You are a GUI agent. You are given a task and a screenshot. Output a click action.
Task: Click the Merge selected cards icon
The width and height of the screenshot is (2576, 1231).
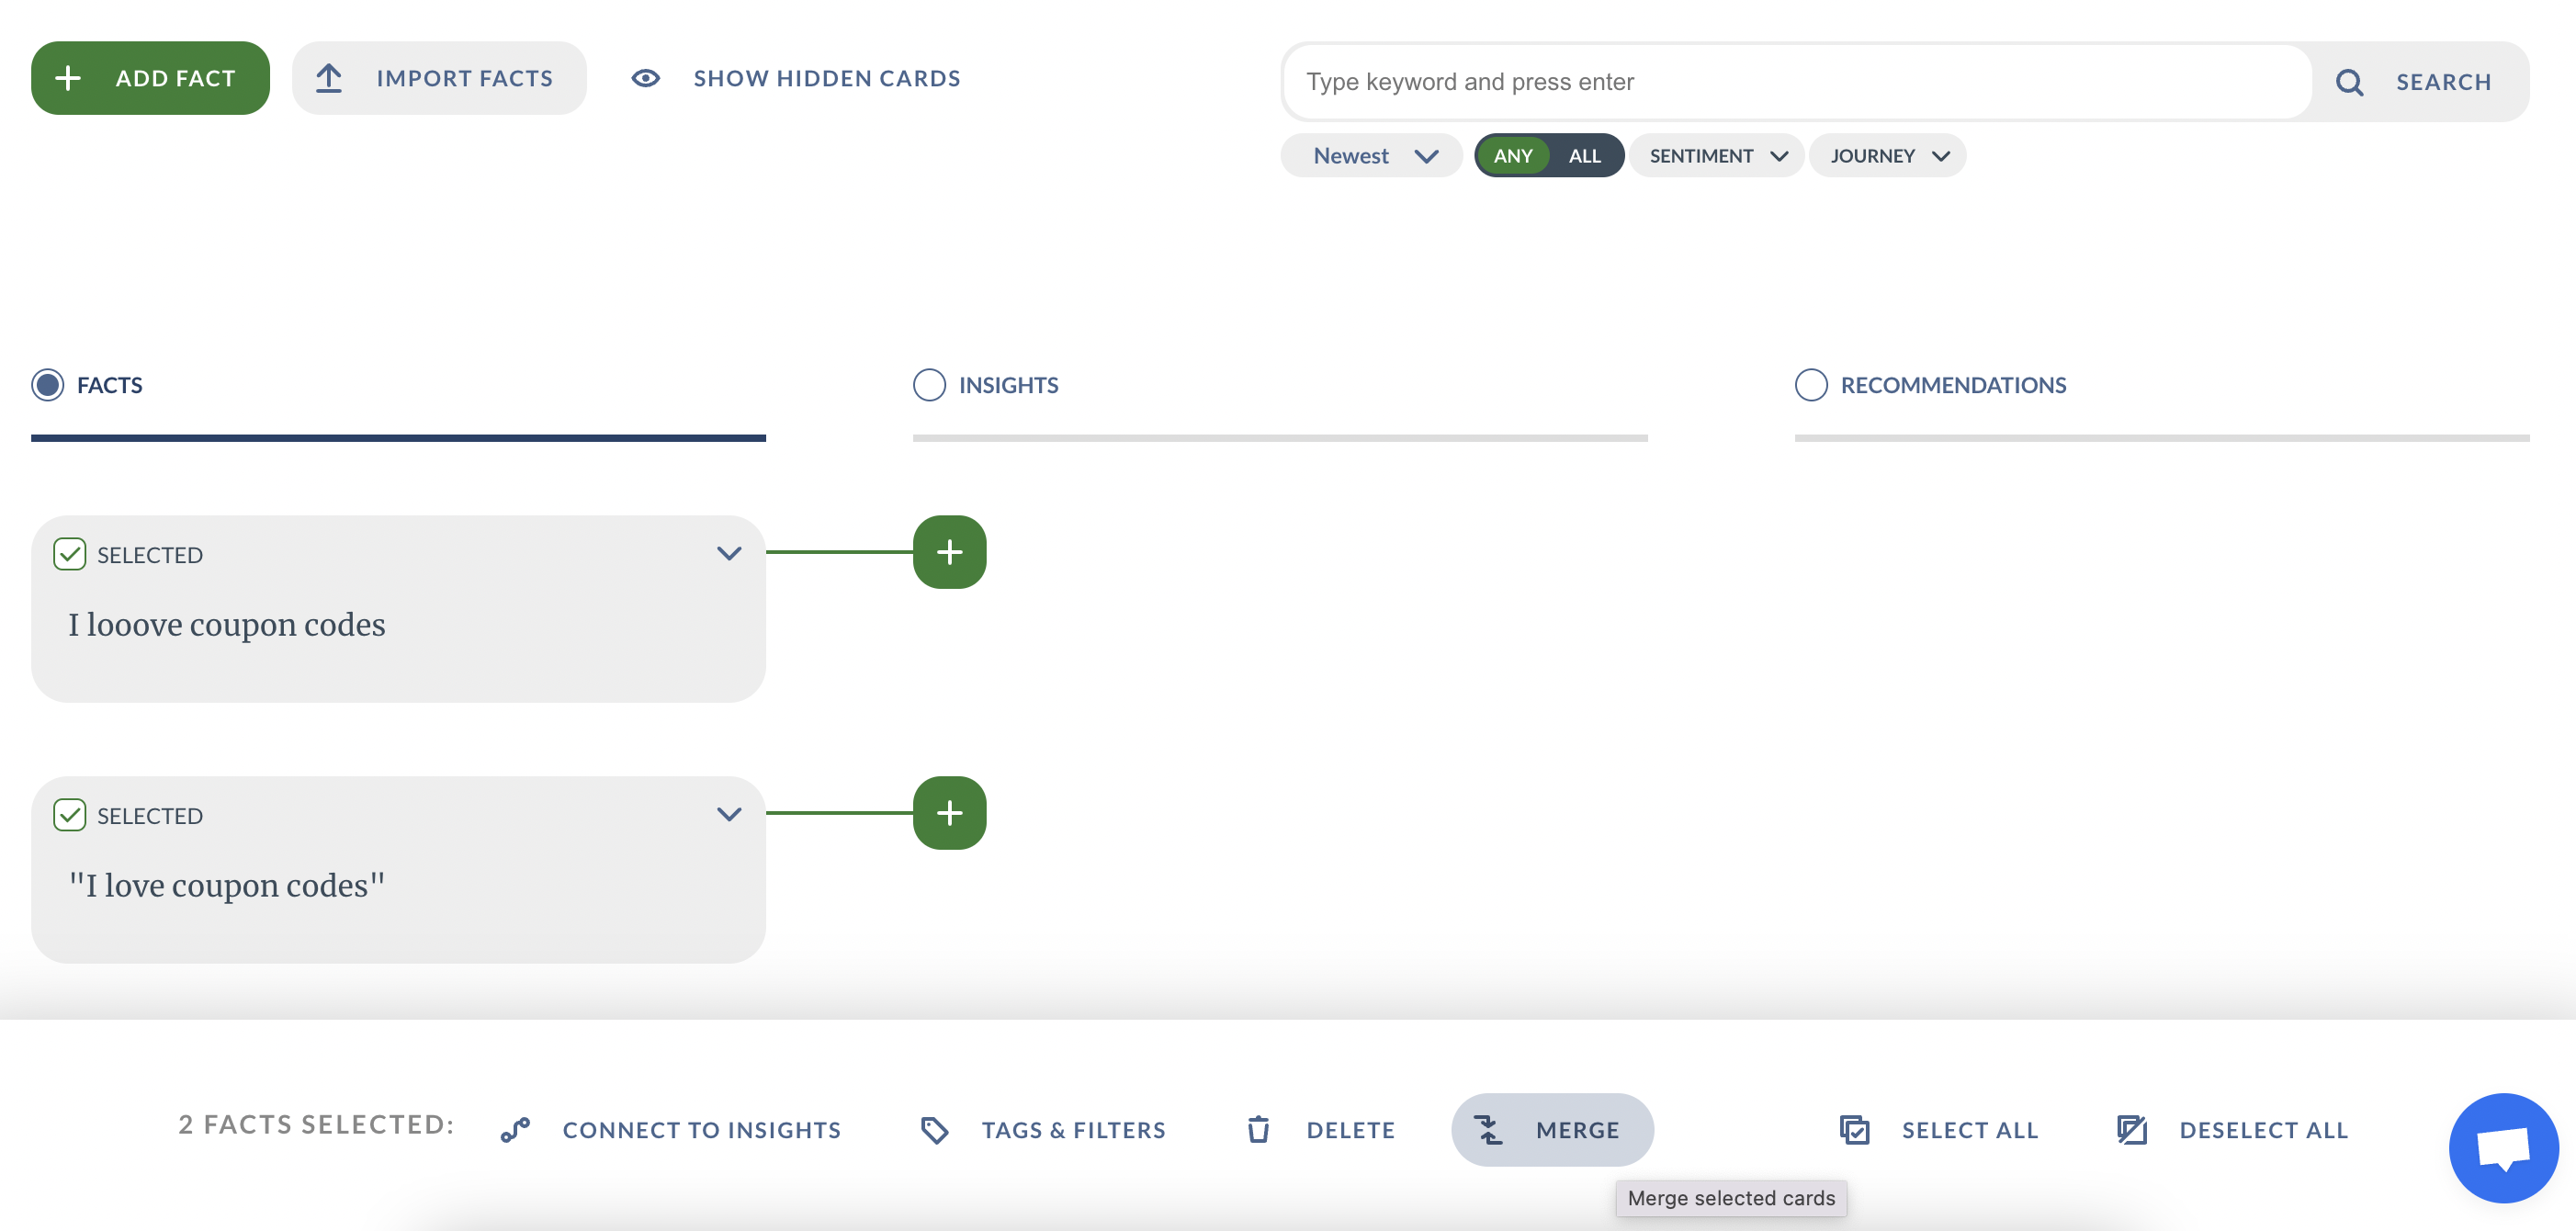[1488, 1129]
